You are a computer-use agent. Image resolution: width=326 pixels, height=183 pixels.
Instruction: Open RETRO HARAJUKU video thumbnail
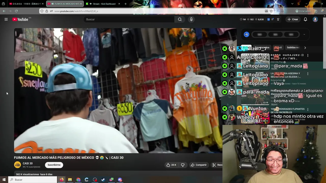[x=255, y=61]
